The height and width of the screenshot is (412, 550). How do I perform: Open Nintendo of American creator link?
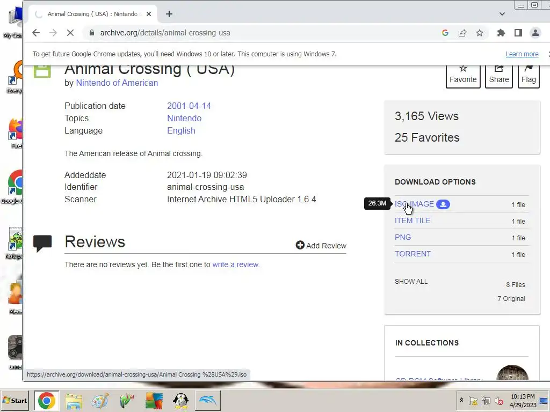click(117, 83)
